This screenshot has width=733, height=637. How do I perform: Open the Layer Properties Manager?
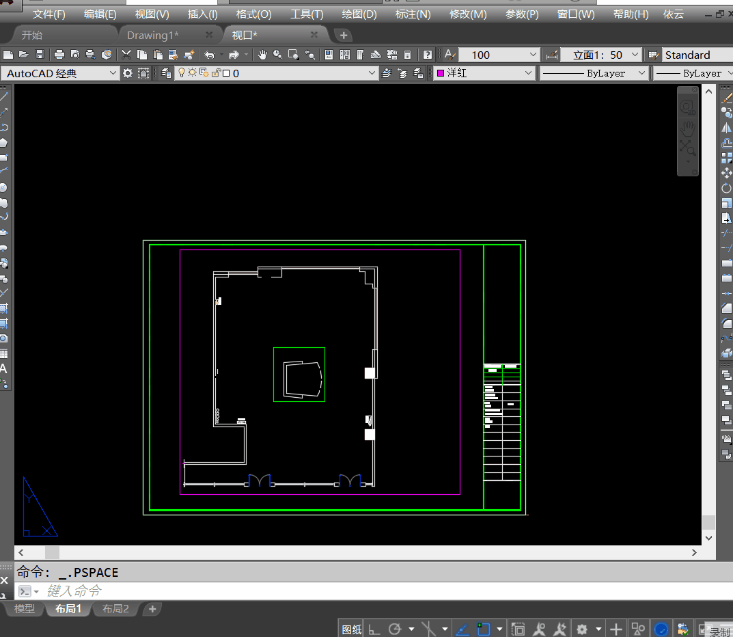pyautogui.click(x=166, y=73)
